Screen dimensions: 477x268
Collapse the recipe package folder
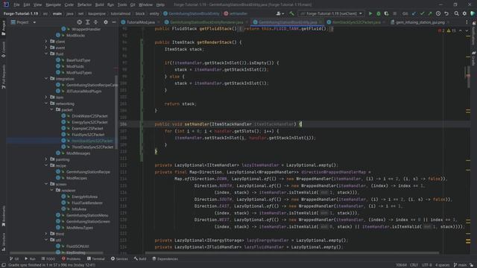46,165
